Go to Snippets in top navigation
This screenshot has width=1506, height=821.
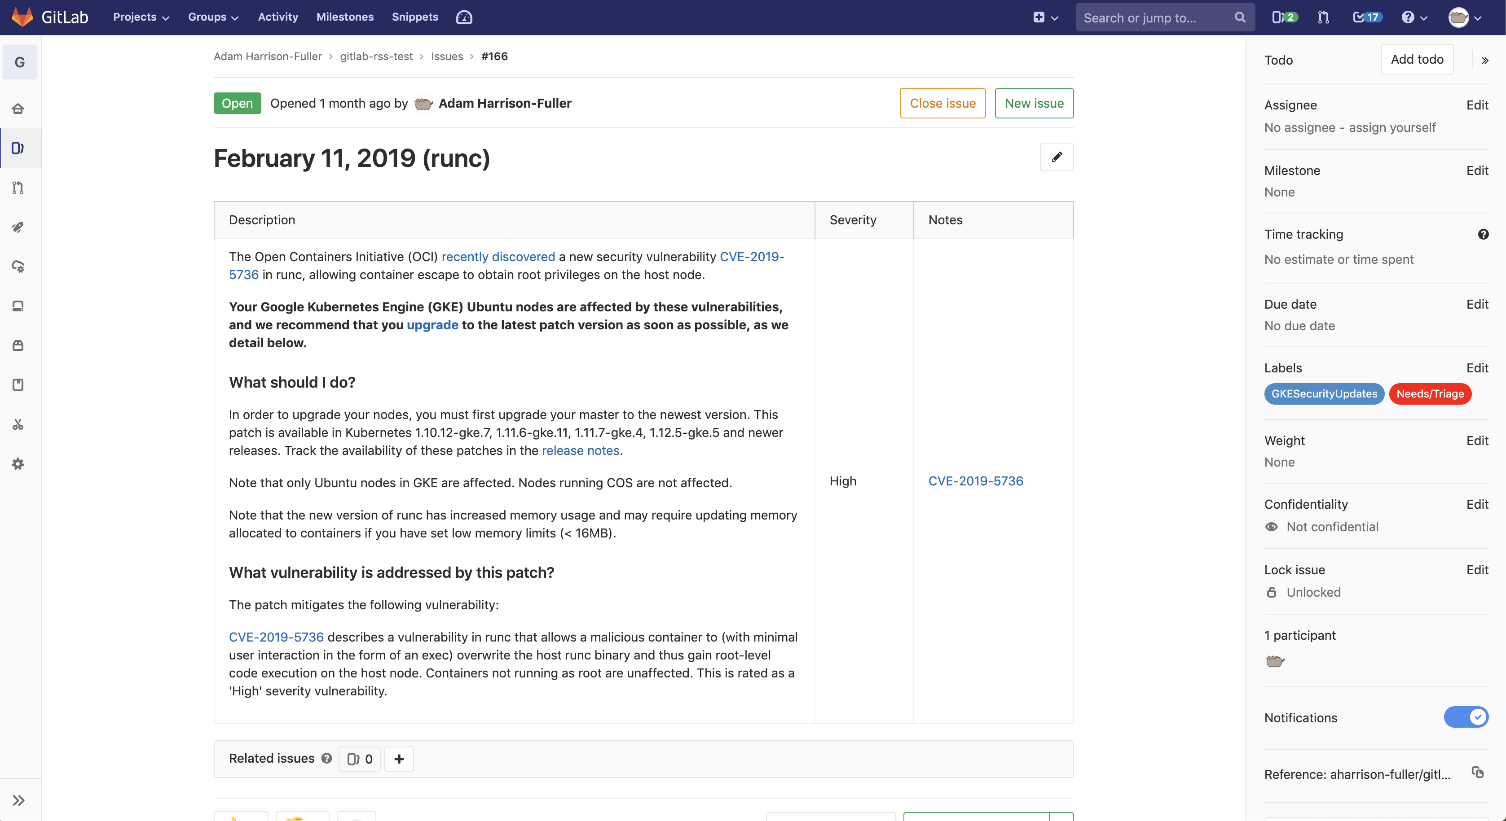pyautogui.click(x=414, y=17)
